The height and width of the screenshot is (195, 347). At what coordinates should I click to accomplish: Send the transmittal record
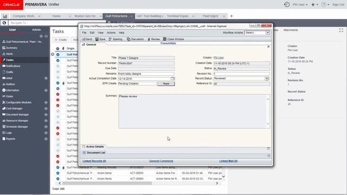87,39
